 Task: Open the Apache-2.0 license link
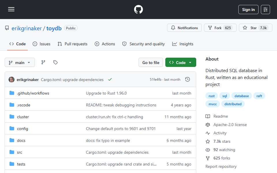(230, 125)
